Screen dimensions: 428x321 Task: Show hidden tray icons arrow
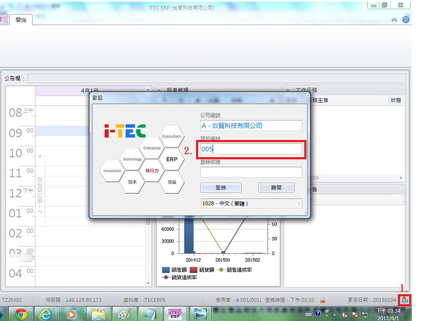(335, 315)
